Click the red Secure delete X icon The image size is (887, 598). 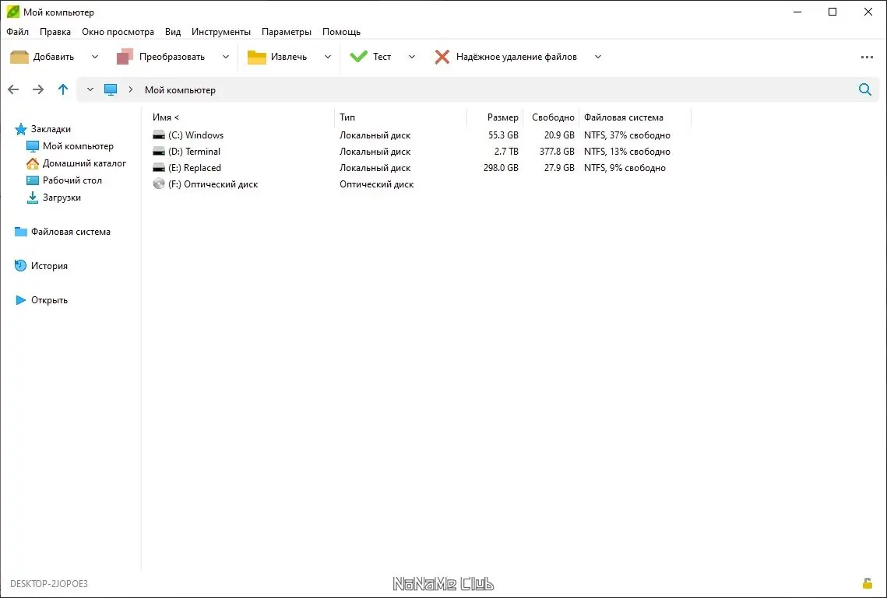[x=442, y=57]
